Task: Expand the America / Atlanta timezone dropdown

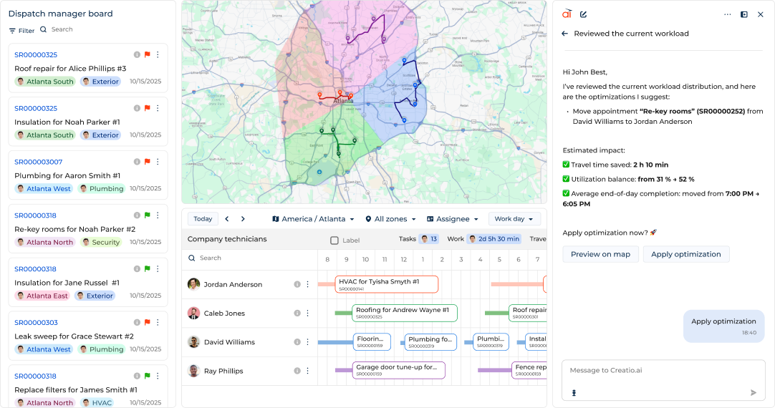Action: click(x=314, y=219)
